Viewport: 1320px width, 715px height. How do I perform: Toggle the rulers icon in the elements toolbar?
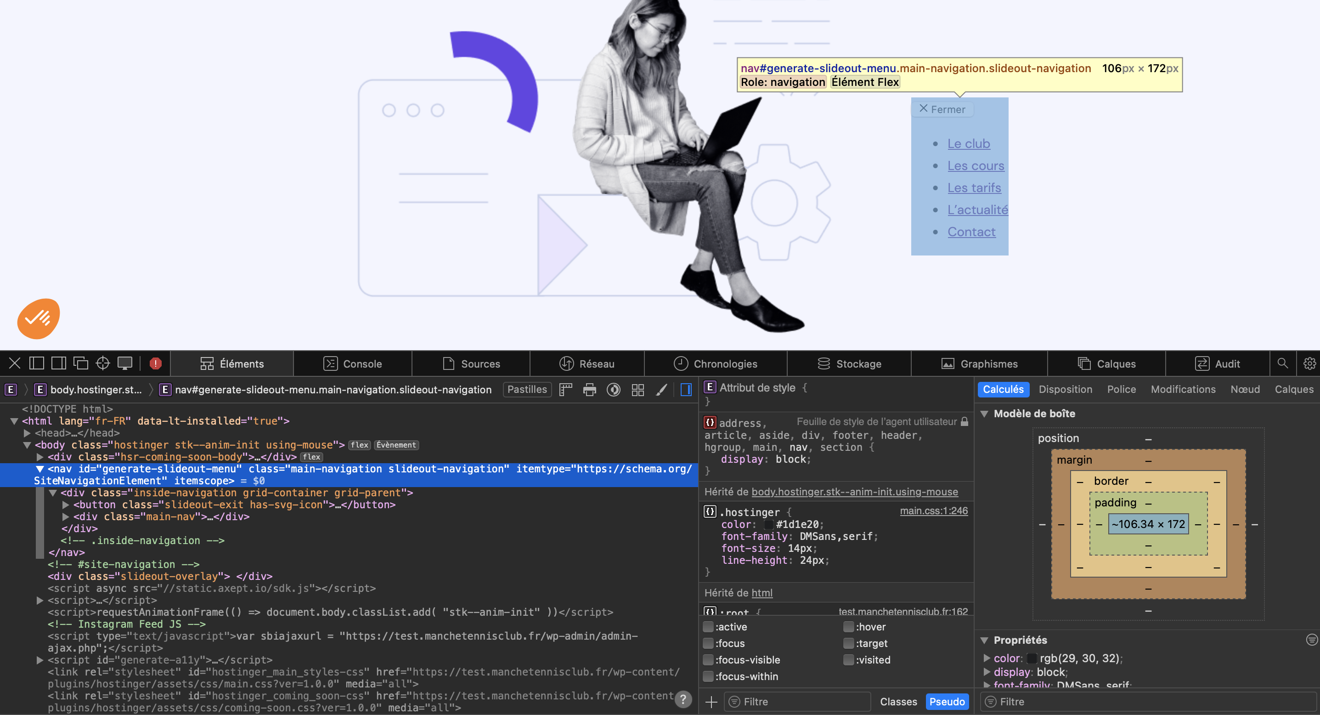[565, 390]
